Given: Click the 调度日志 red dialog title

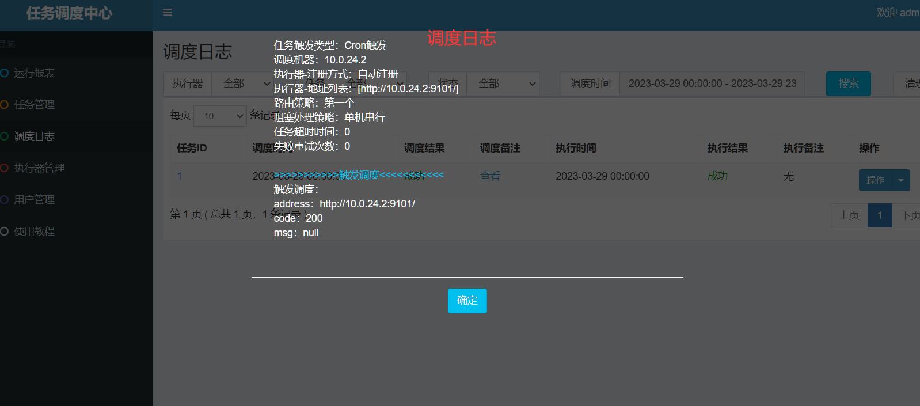Looking at the screenshot, I should pyautogui.click(x=461, y=38).
